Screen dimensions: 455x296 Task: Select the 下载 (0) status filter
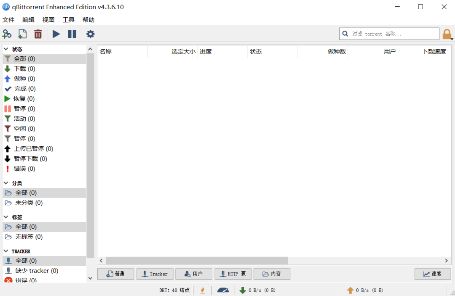pos(44,69)
